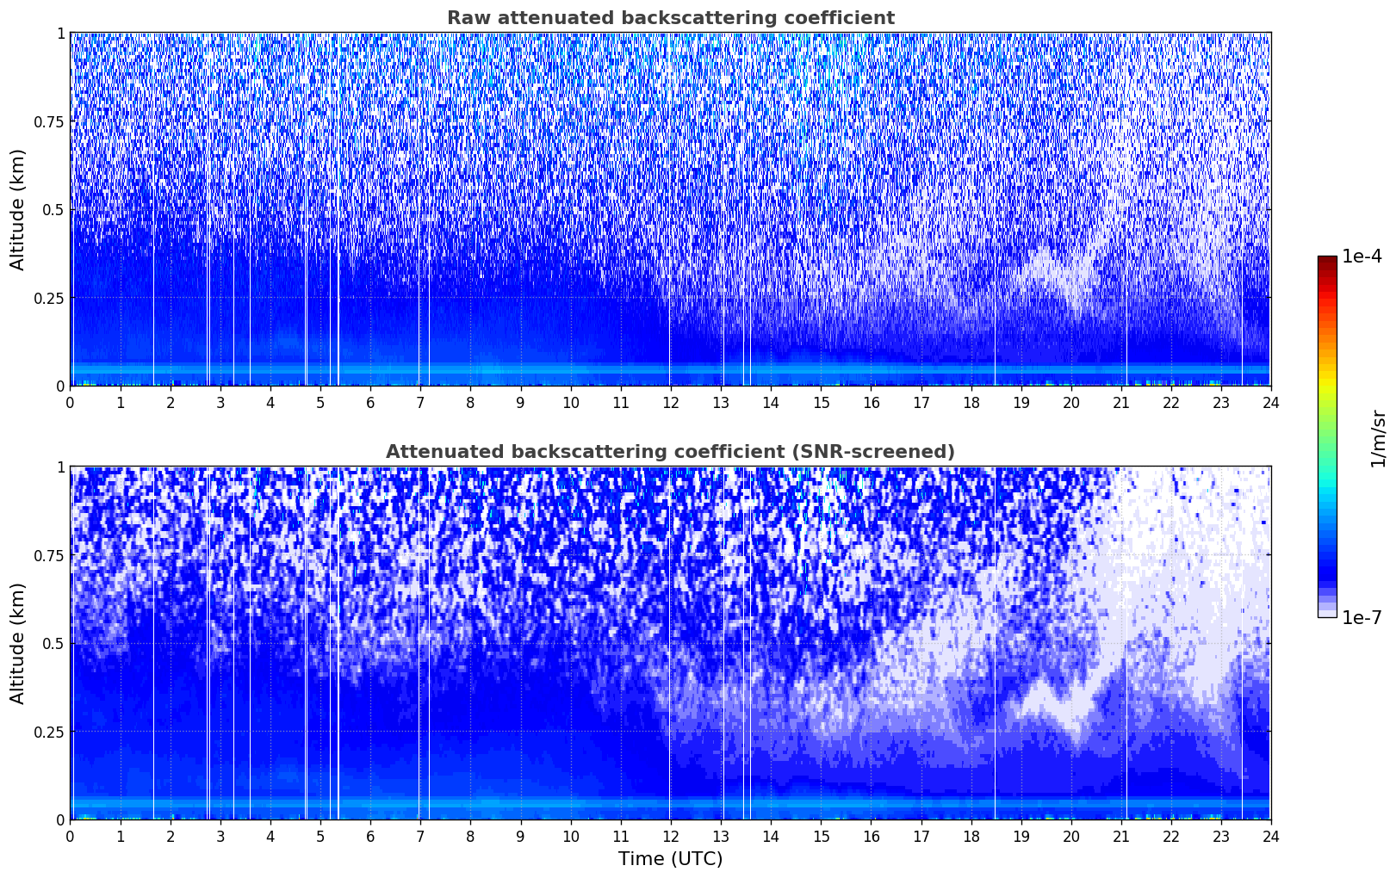Click the '18' tick on top plot time axis
The width and height of the screenshot is (1396, 878).
[971, 402]
